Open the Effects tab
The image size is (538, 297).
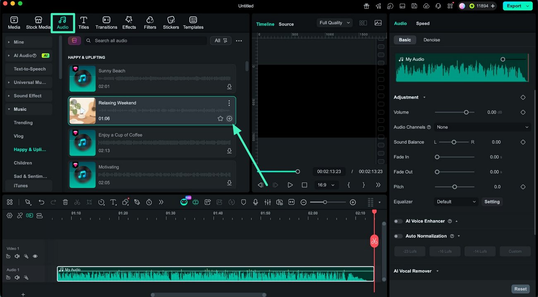129,23
